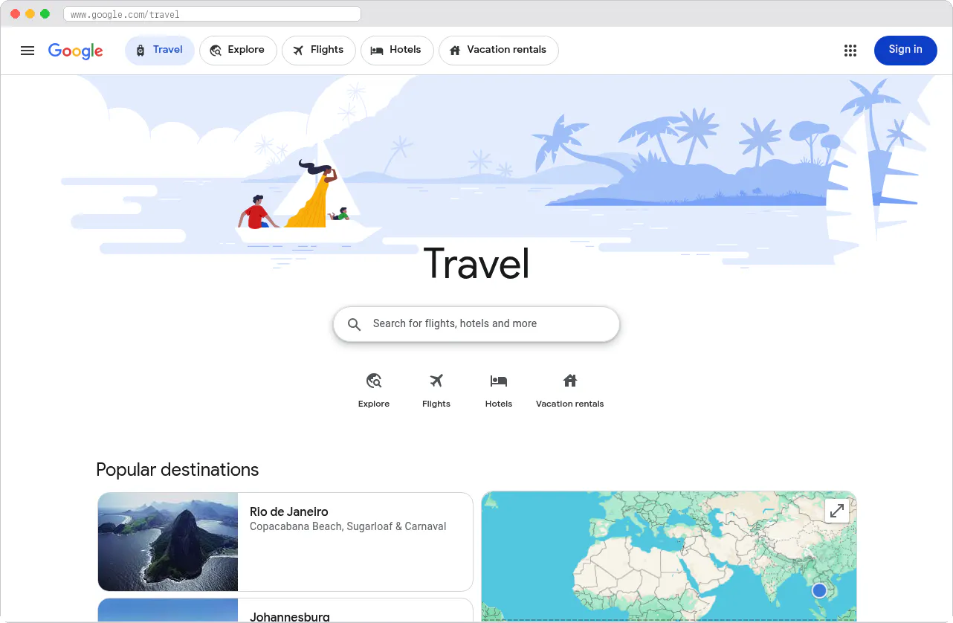The image size is (953, 623).
Task: Click the Flights airplane icon below search
Action: coord(436,381)
